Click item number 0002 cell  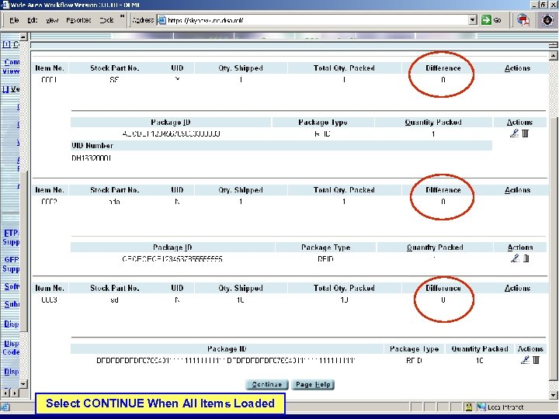[49, 202]
